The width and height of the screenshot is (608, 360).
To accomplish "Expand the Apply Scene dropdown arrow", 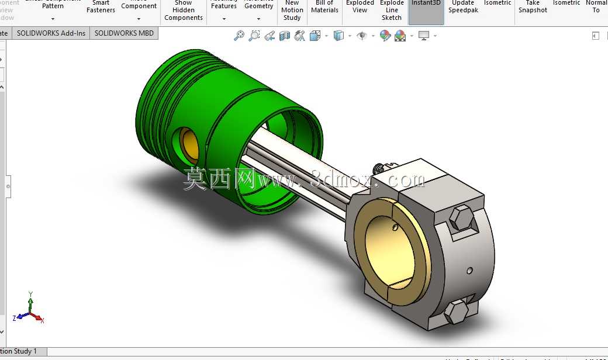I will (x=412, y=36).
